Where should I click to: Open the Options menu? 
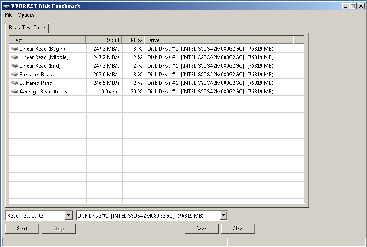[26, 15]
